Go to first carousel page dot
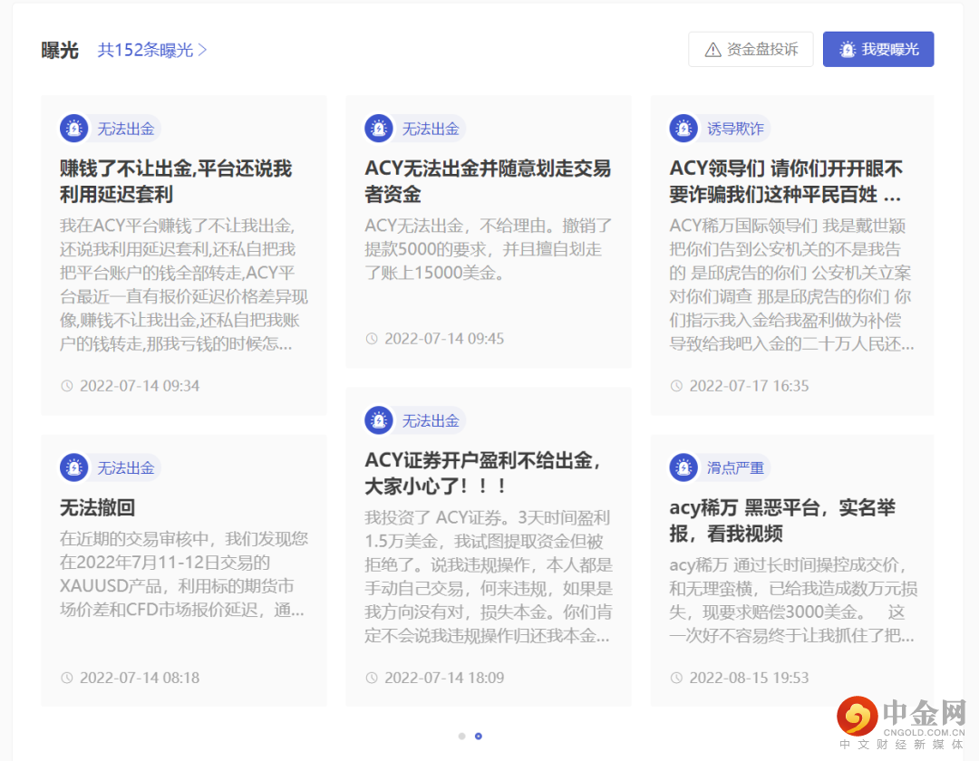Viewport: 979px width, 761px height. (x=462, y=736)
